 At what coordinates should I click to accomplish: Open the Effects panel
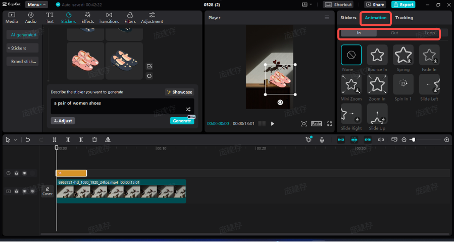(88, 18)
